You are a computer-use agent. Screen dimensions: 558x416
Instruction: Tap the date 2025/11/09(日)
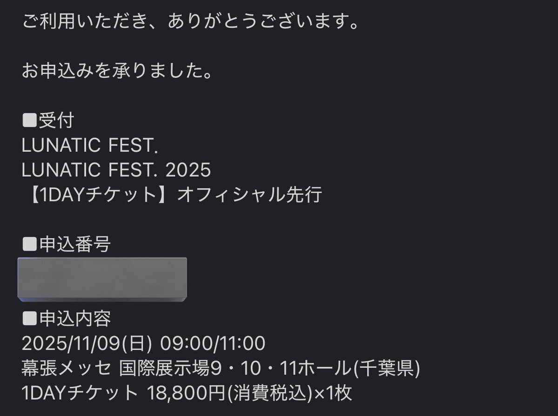point(87,343)
